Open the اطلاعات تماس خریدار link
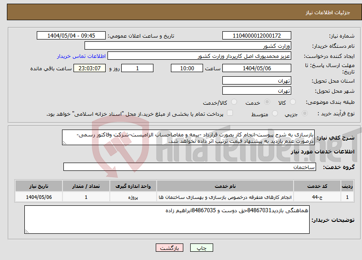The image size is (362, 260). [81, 56]
